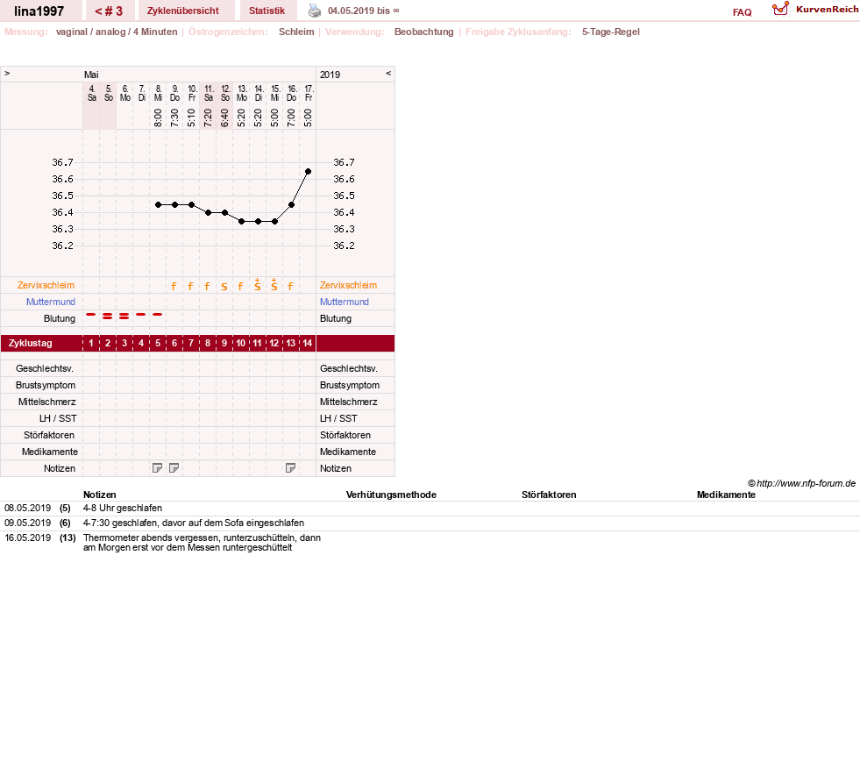
Task: Click the 'Mai' month label in chart header
Action: [91, 75]
